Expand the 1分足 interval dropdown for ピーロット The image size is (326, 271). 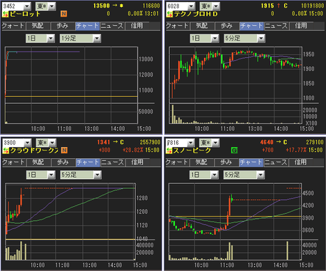(97, 38)
